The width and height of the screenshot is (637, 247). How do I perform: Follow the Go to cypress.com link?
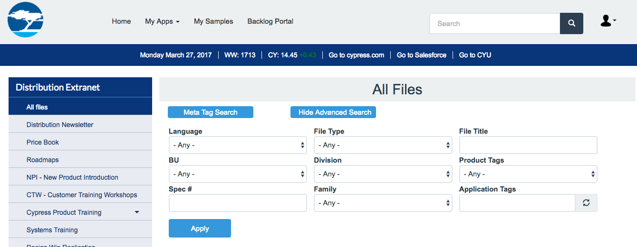(357, 55)
